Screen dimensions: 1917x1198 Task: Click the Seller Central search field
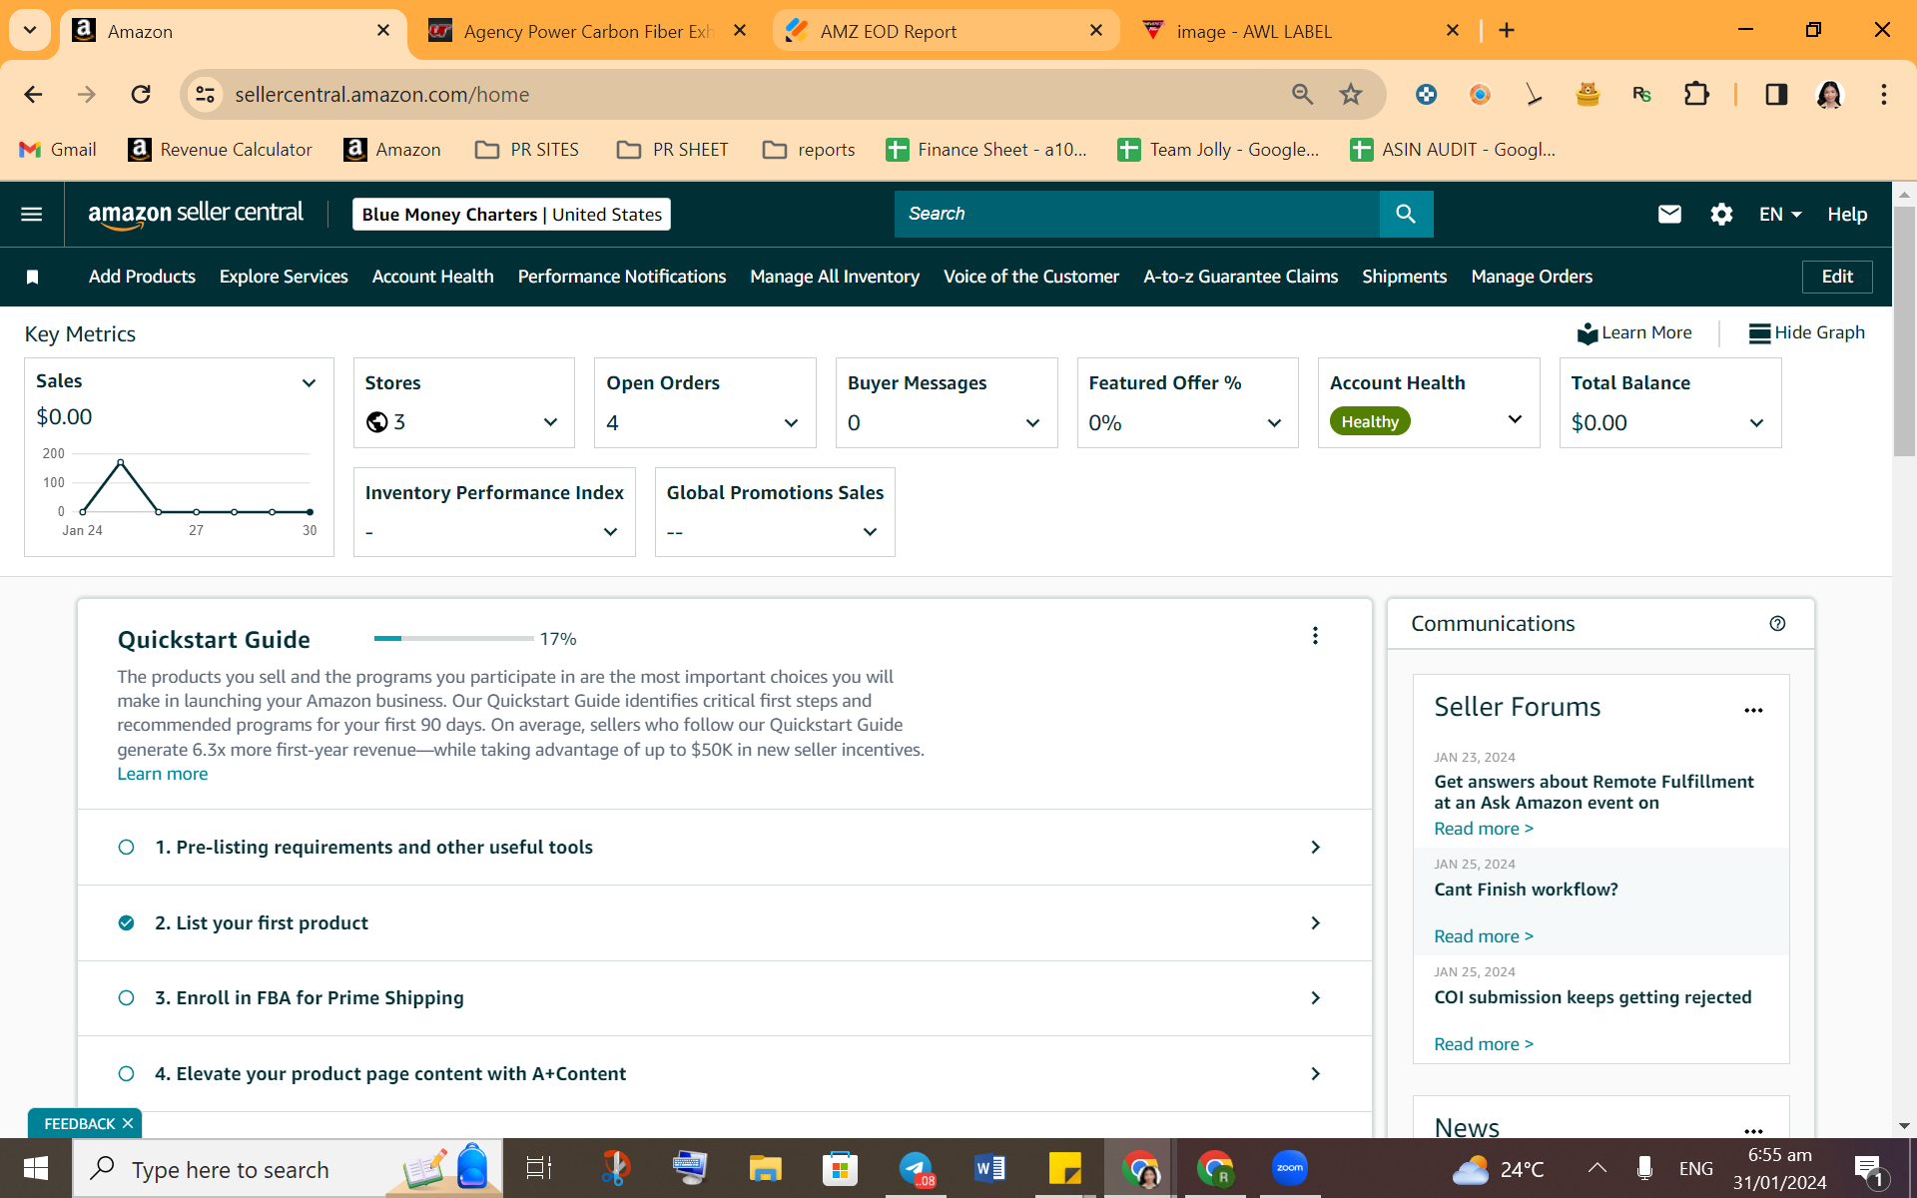(1137, 214)
